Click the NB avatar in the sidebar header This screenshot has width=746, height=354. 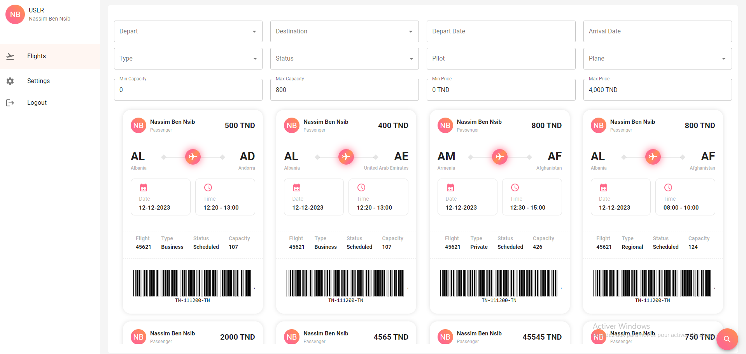pos(15,14)
